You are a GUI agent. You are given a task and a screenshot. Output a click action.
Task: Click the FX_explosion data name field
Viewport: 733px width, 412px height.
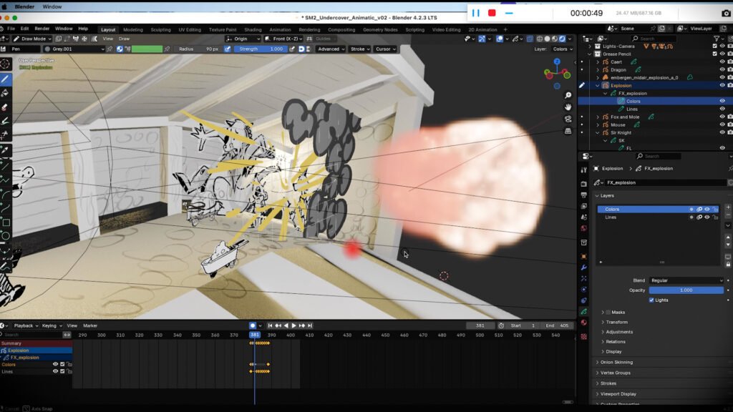pos(665,182)
